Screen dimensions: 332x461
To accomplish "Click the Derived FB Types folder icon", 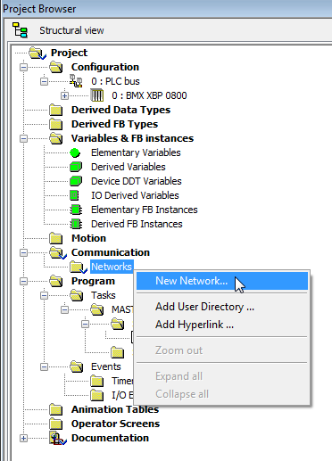I will coord(56,124).
